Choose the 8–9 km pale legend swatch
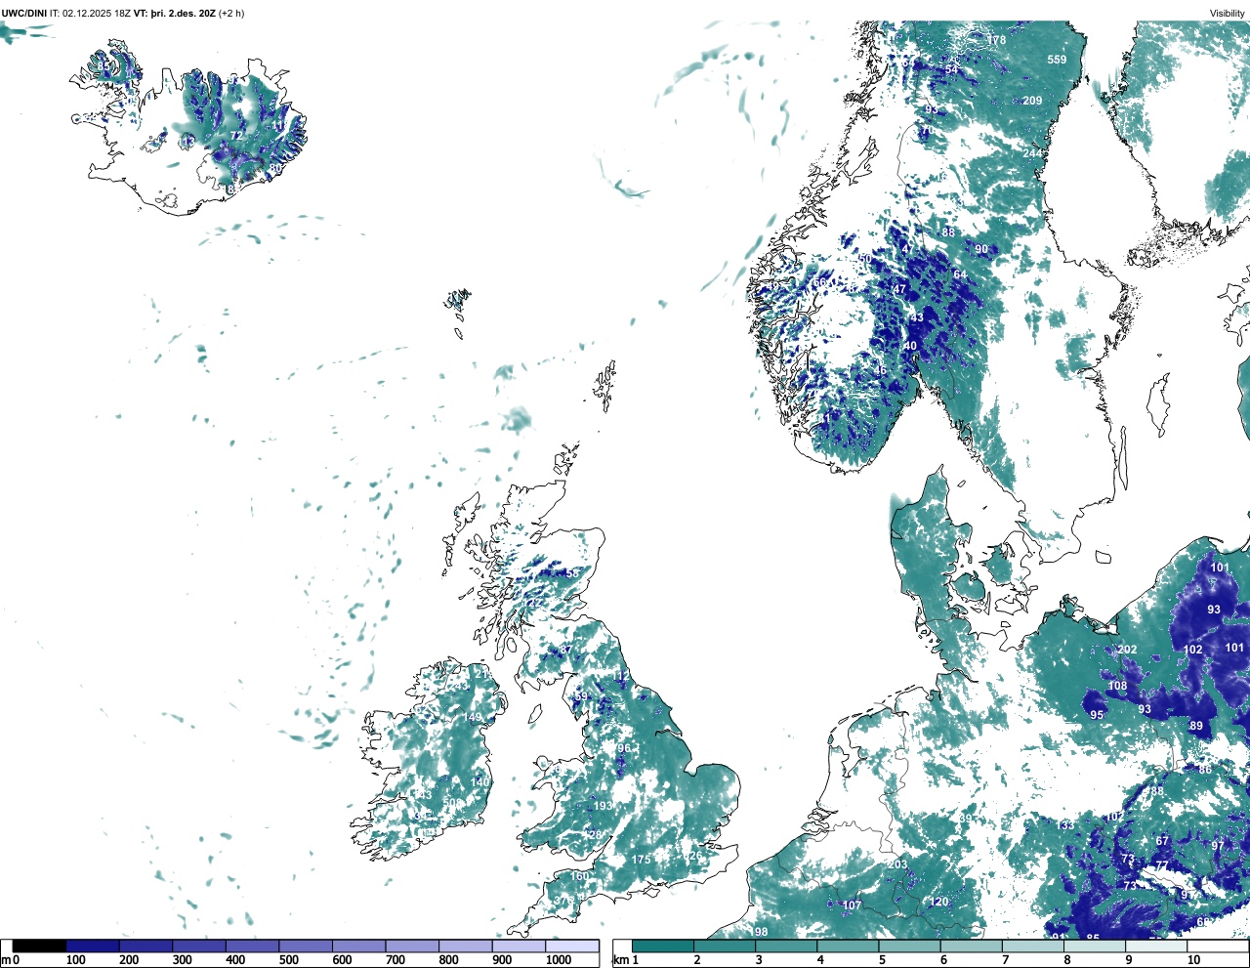The image size is (1250, 968). 1094,947
